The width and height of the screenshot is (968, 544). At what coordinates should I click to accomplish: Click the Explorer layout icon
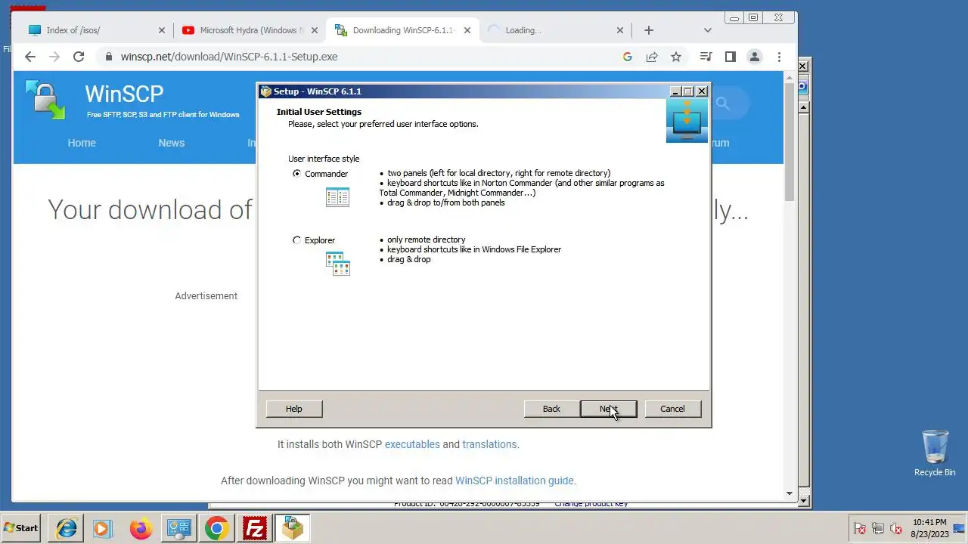[x=337, y=264]
